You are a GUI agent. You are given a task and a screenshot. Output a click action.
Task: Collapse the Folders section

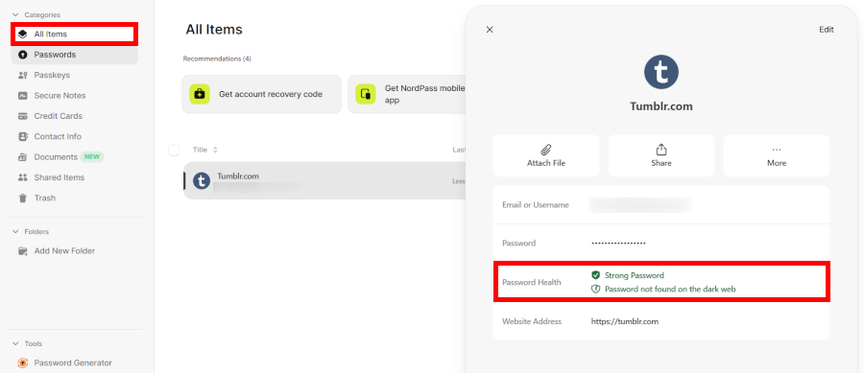pyautogui.click(x=15, y=232)
